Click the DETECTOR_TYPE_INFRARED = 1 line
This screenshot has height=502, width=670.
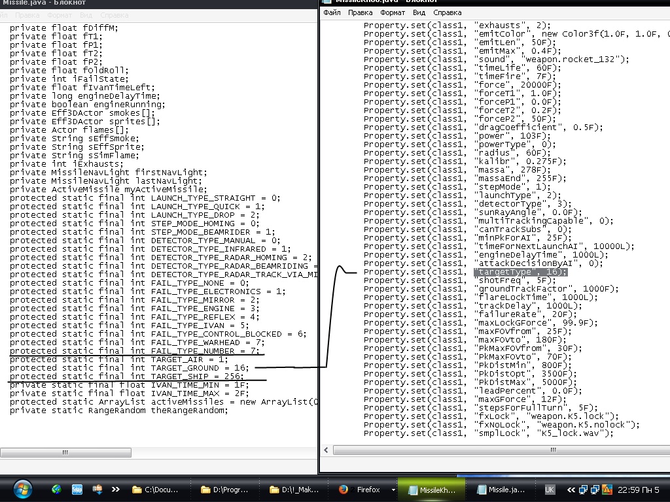pyautogui.click(x=150, y=249)
